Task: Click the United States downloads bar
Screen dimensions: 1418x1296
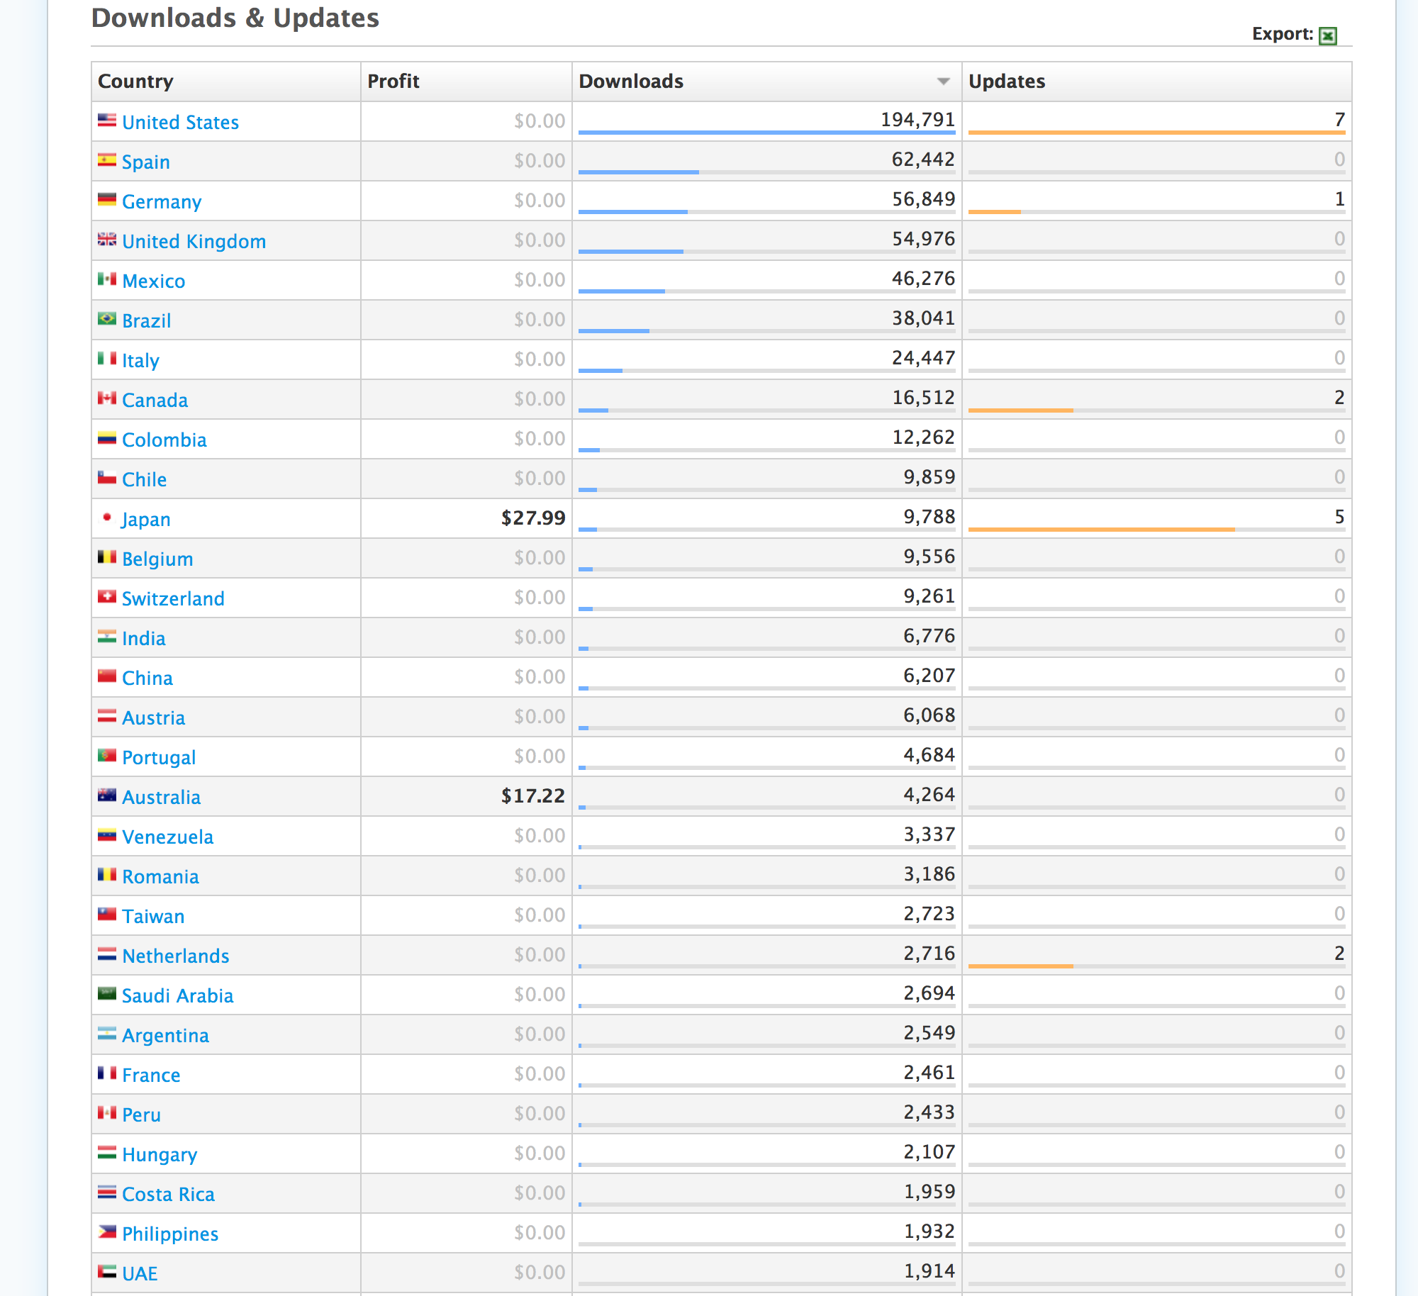Action: (766, 132)
